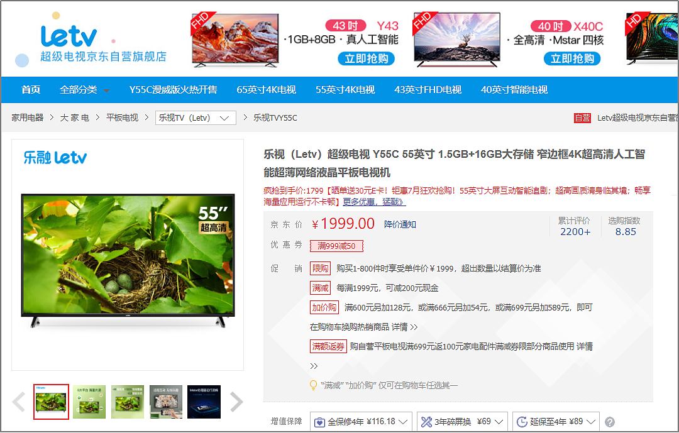Expand more promotions with the >> arrows
This screenshot has width=679, height=433.
coord(314,366)
